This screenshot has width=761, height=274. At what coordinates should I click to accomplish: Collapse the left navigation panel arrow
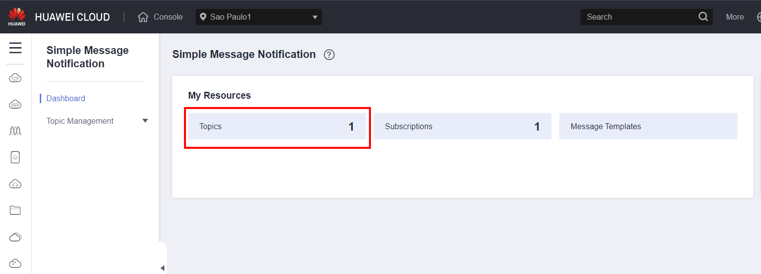pos(162,268)
